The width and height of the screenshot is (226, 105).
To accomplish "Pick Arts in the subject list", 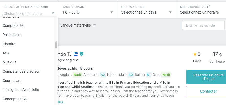I will (x=6, y=53).
